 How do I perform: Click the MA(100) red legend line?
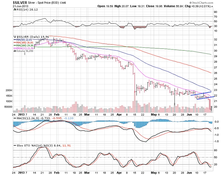tap(15, 43)
